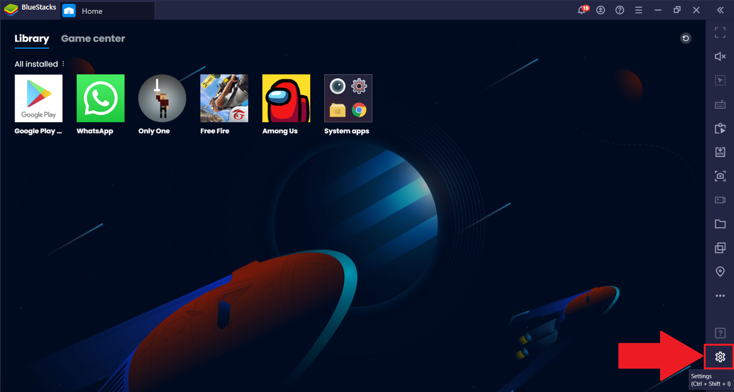Select the Home tab
734x392 pixels.
(x=107, y=11)
